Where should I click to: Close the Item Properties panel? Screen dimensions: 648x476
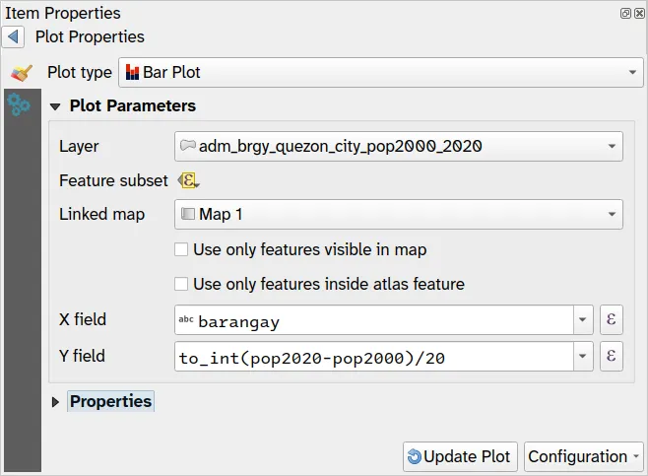639,13
